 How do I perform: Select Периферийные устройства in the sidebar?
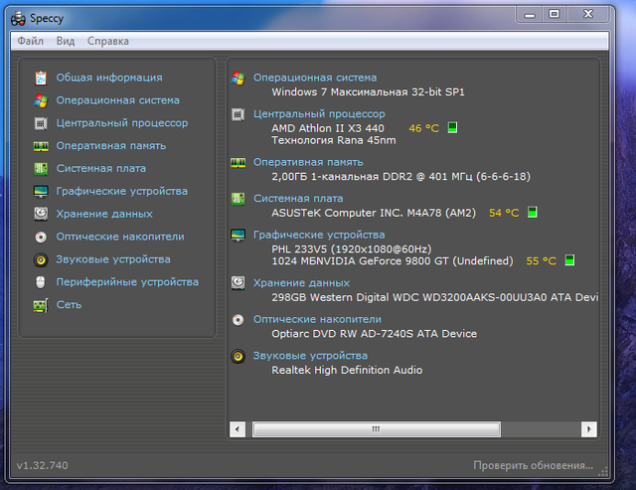(127, 282)
